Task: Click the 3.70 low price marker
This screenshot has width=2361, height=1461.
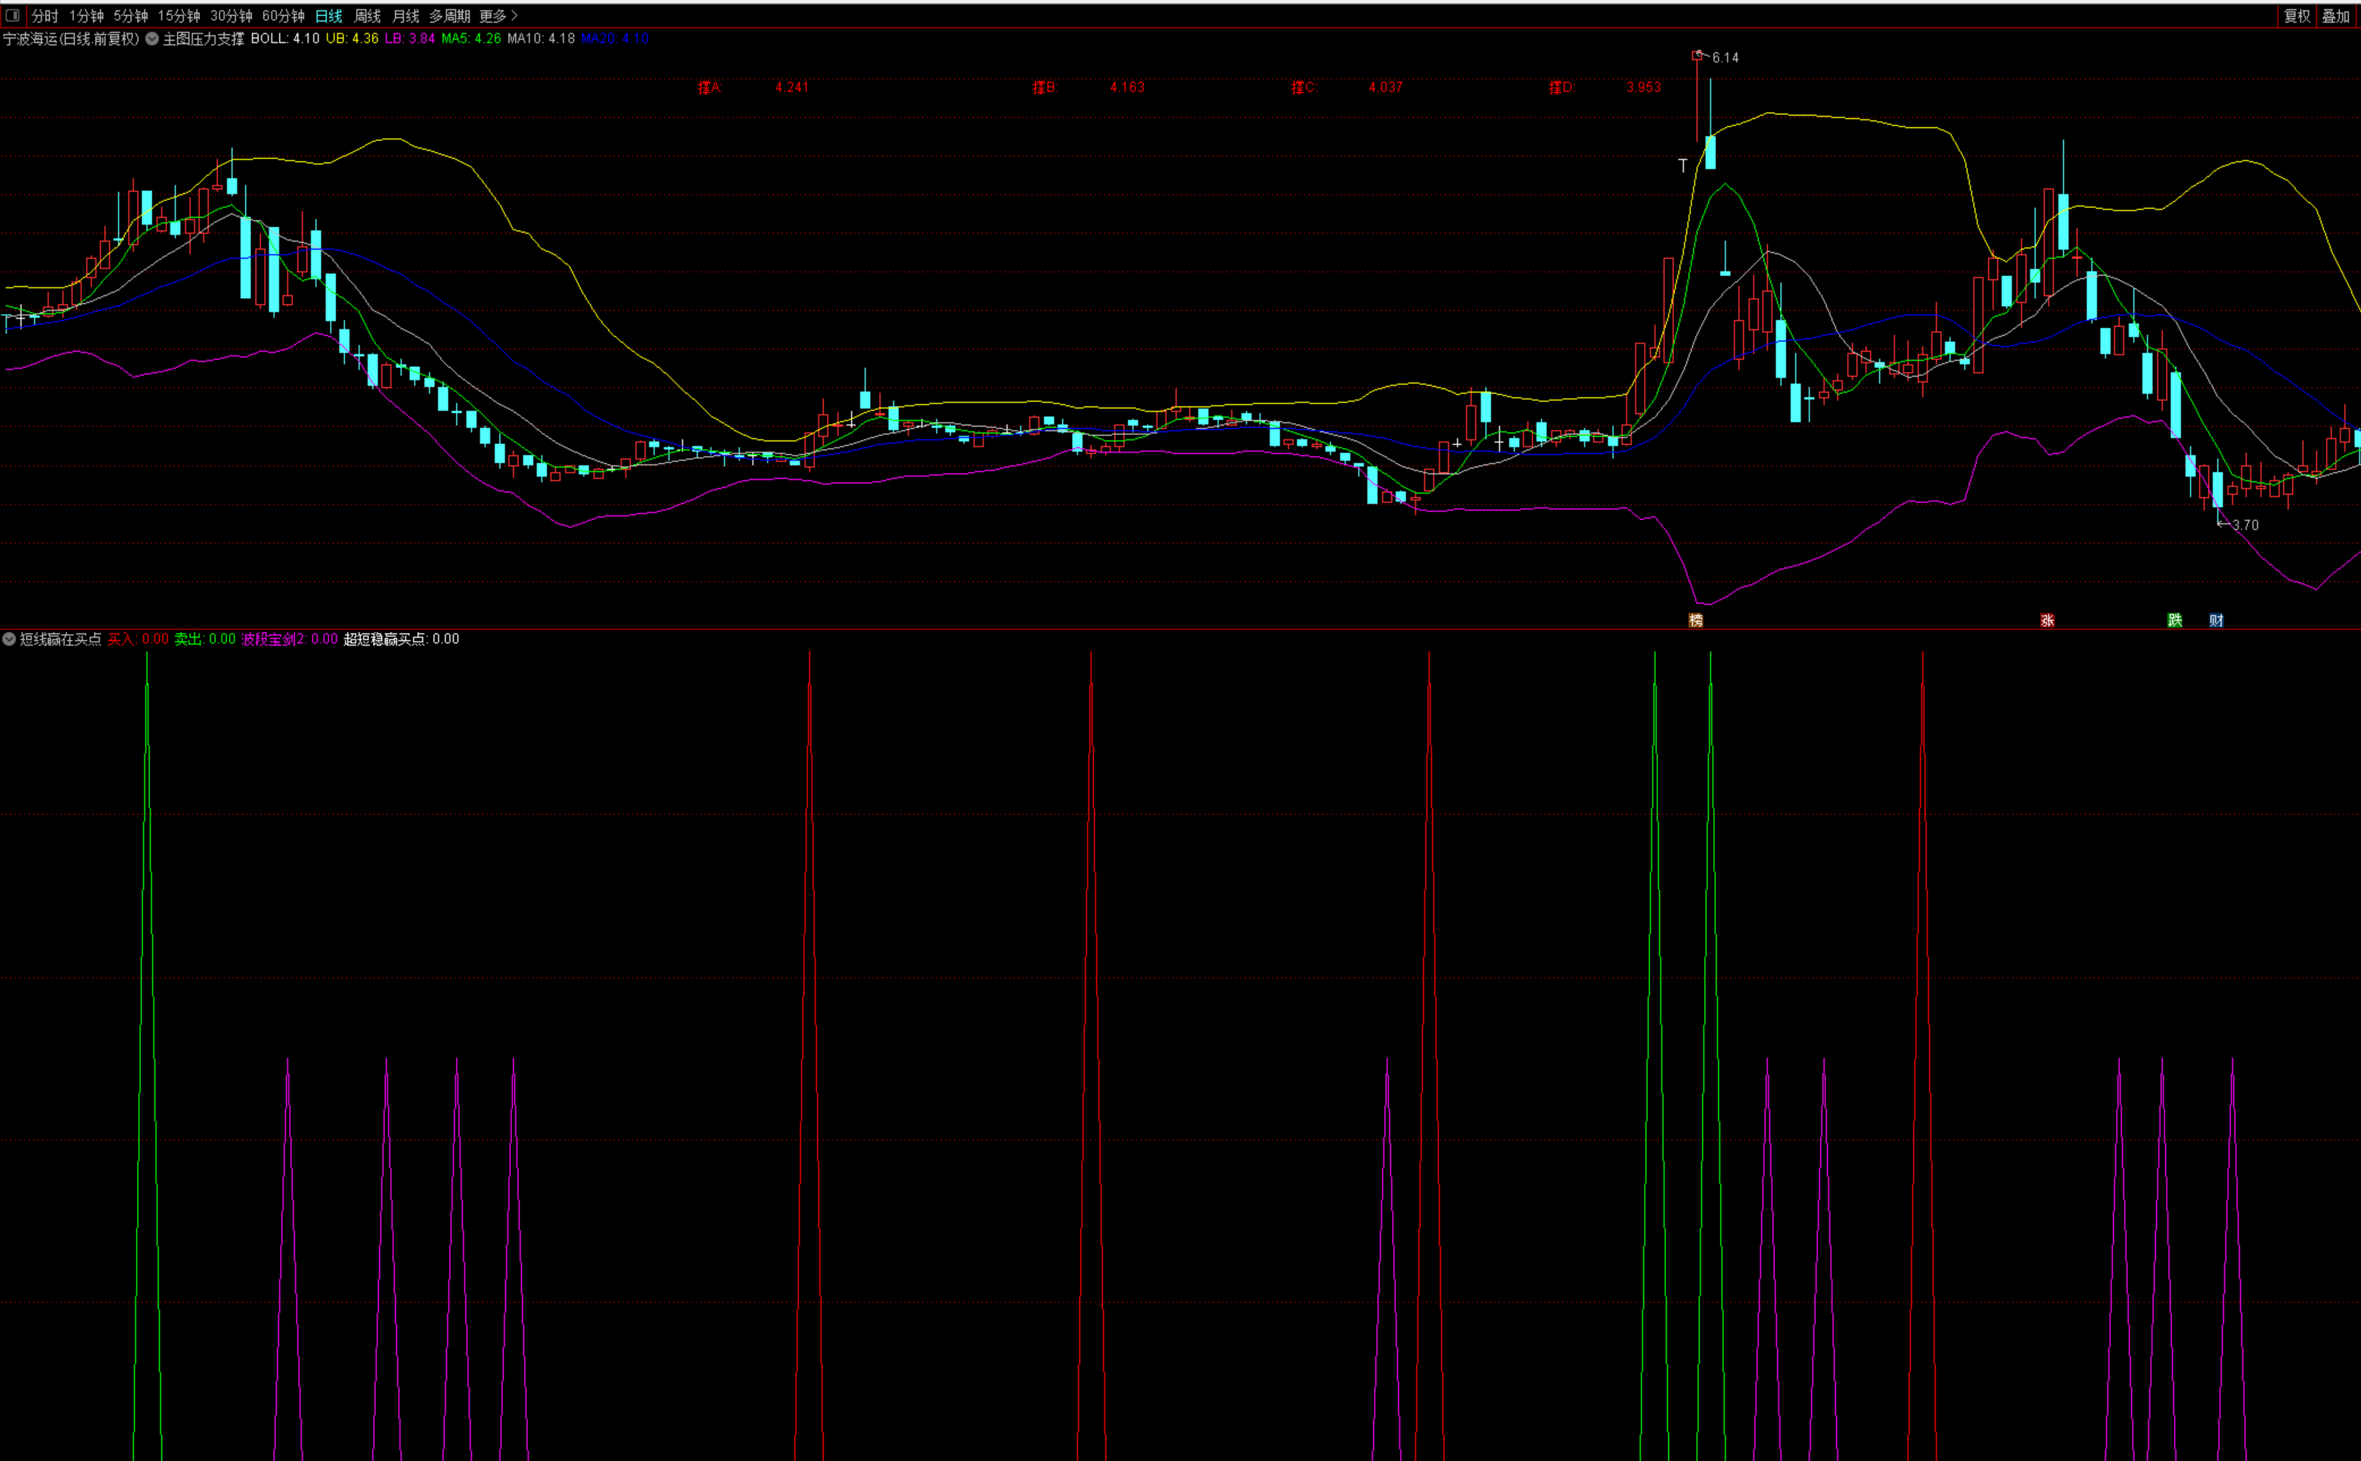Action: tap(2245, 526)
